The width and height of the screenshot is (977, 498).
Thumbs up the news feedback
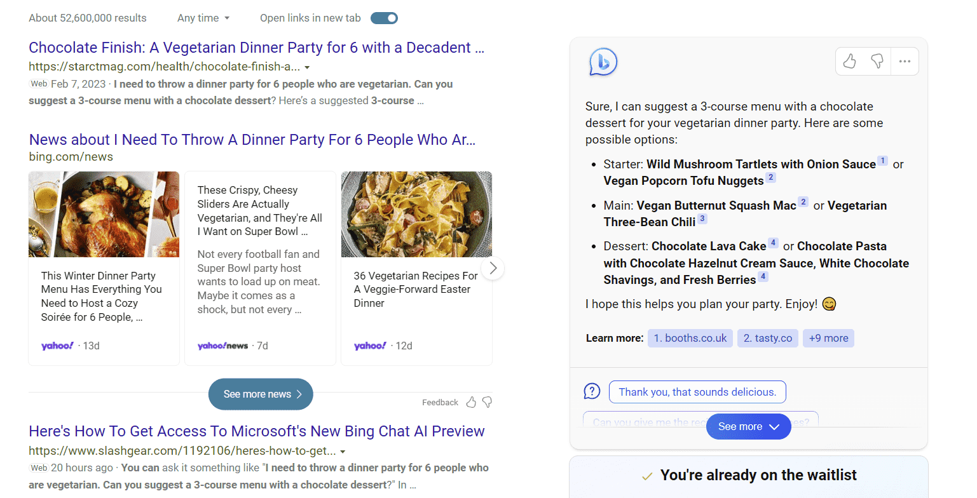click(471, 402)
